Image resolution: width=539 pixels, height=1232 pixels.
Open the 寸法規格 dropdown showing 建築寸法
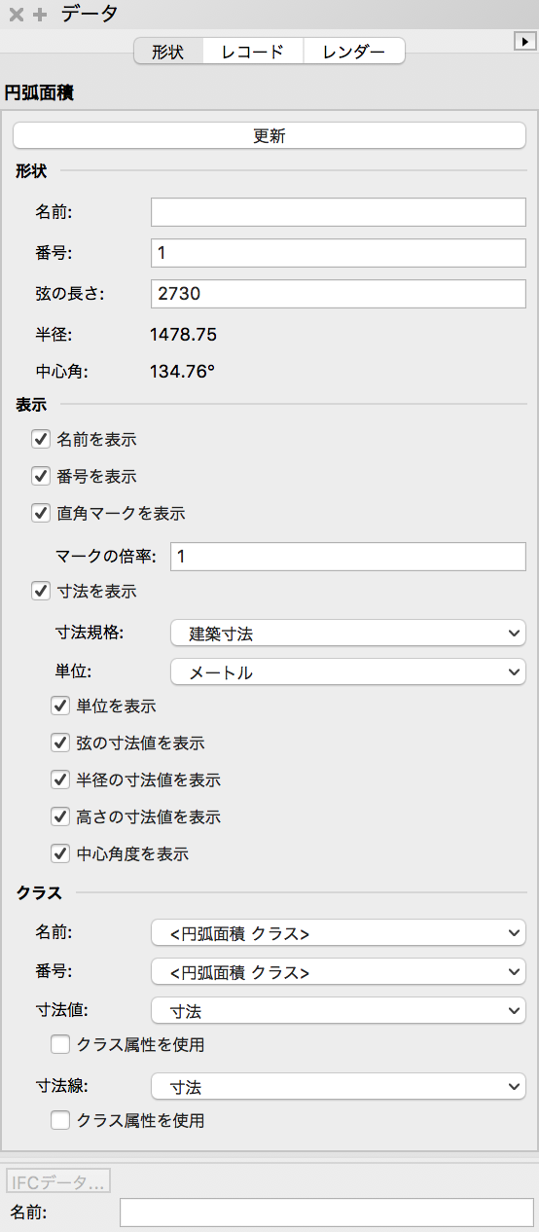pos(348,634)
